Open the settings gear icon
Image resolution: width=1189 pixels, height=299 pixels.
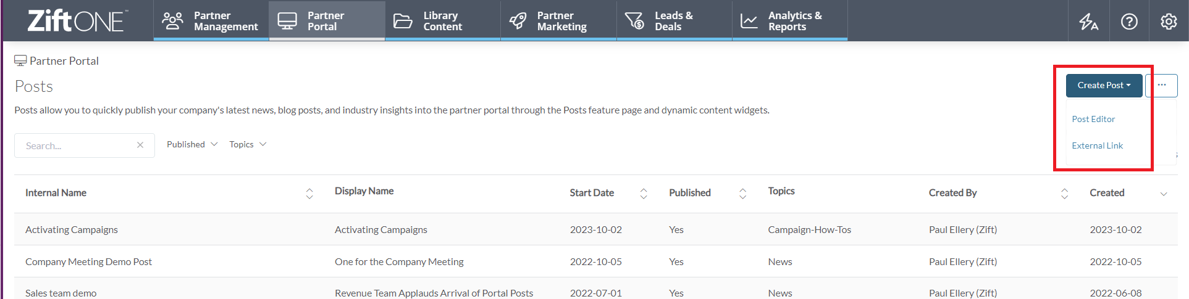point(1169,22)
